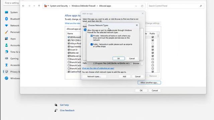Click Control Panel icon in address bar
The image size is (214, 120).
[x=45, y=6]
